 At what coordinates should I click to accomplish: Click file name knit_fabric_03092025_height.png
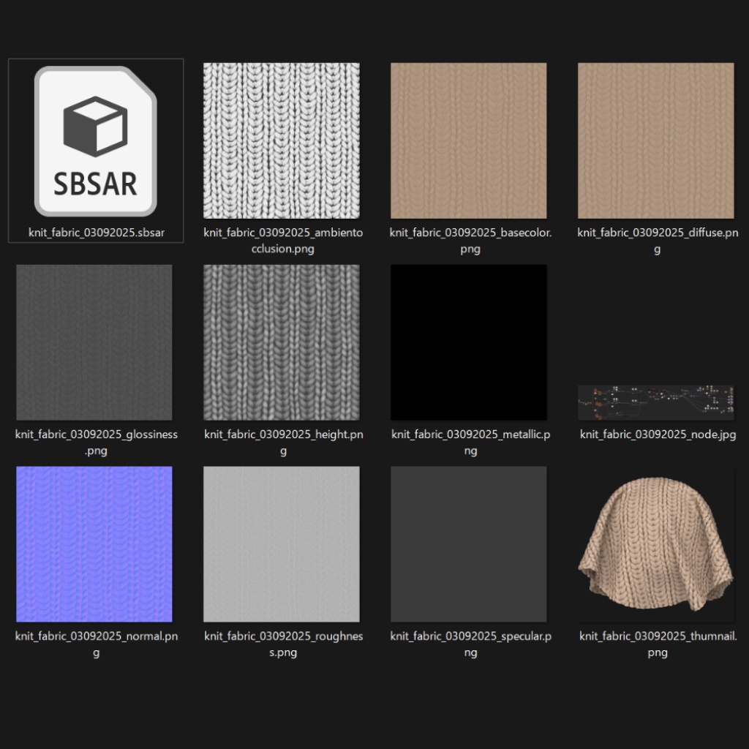click(x=283, y=443)
